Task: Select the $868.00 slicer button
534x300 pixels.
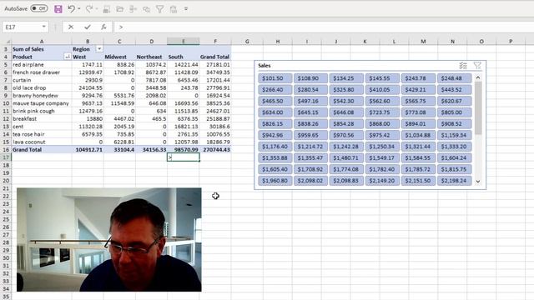Action: point(382,124)
